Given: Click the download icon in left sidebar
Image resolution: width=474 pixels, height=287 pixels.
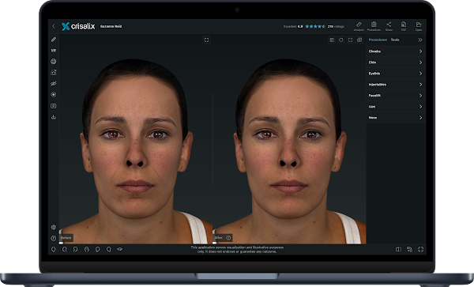Looking at the screenshot, I should click(54, 117).
